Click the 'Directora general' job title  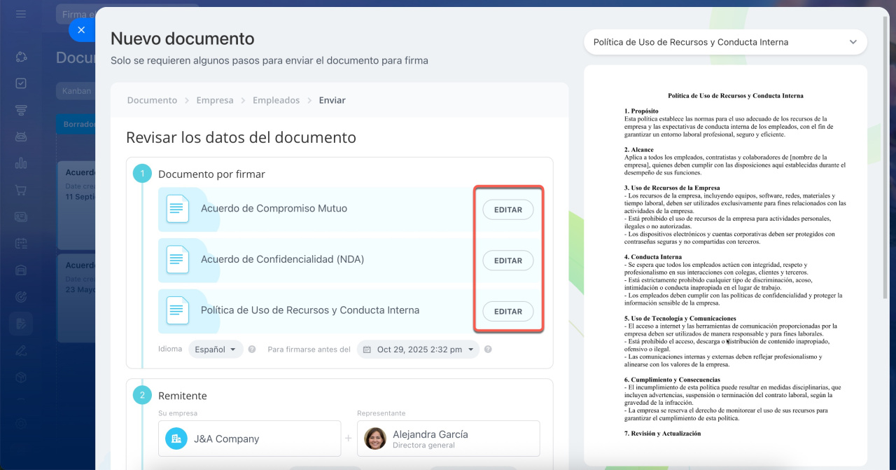[x=423, y=445]
